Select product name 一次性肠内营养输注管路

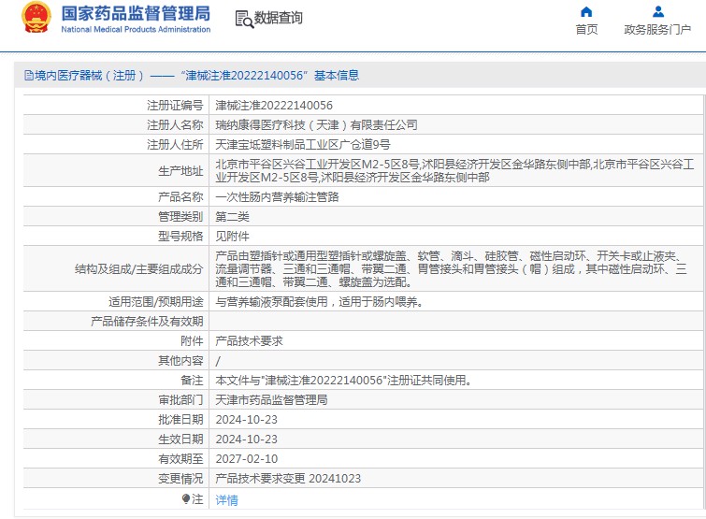click(277, 196)
